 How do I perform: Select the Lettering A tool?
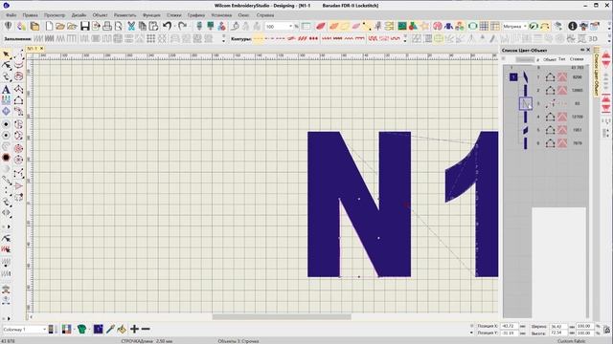(x=6, y=89)
